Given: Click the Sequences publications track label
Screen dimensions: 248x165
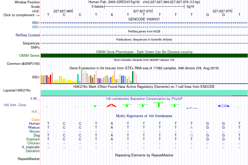Looking at the screenshot, I should point(31,43).
